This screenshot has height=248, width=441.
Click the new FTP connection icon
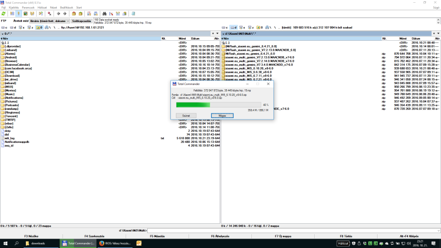tap(95, 13)
